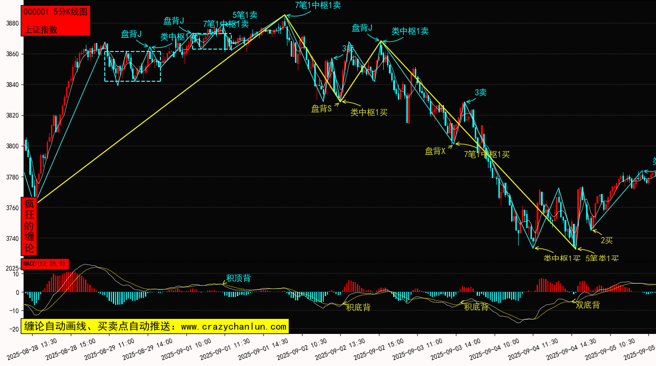656x366 pixels.
Task: Select the MACD(12,26,9) indicator label
Action: pyautogui.click(x=45, y=263)
